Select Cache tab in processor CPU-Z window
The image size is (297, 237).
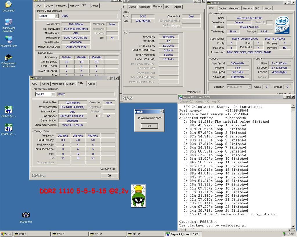click(222, 8)
